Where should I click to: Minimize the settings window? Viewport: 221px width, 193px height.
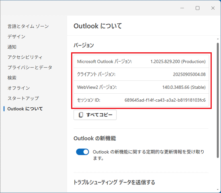(182, 8)
